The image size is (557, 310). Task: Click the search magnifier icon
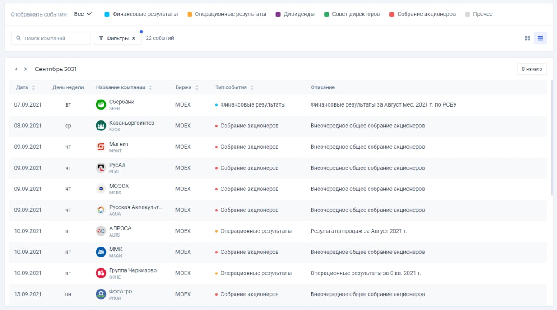[19, 38]
